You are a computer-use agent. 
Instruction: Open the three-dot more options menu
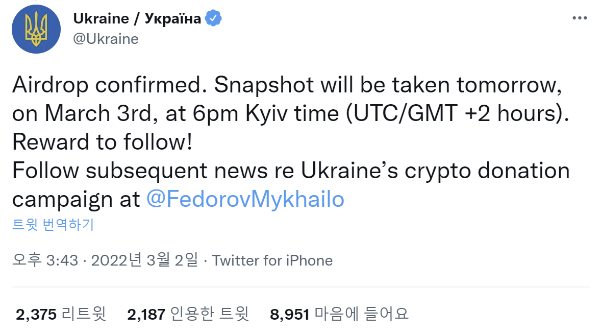580,18
